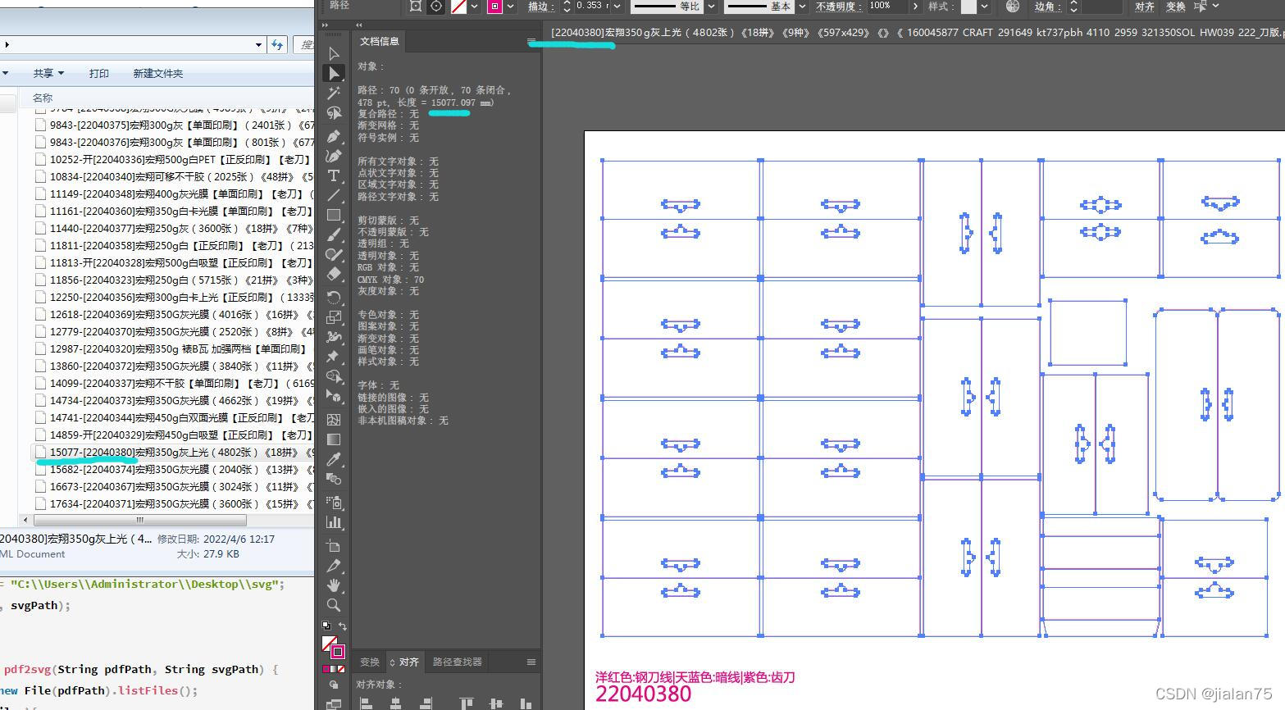Select the Selection (black arrow) tool
This screenshot has width=1285, height=710.
(x=334, y=53)
